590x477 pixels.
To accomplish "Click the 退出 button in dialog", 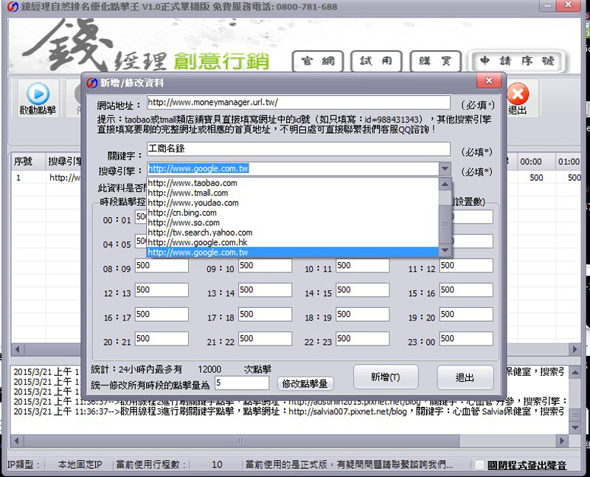I will pos(465,377).
